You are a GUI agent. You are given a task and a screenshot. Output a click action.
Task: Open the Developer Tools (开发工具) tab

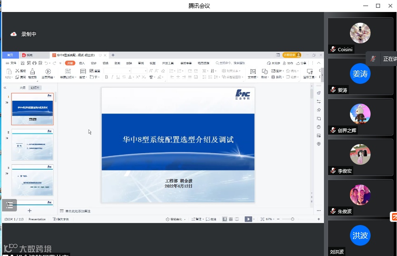click(x=168, y=63)
